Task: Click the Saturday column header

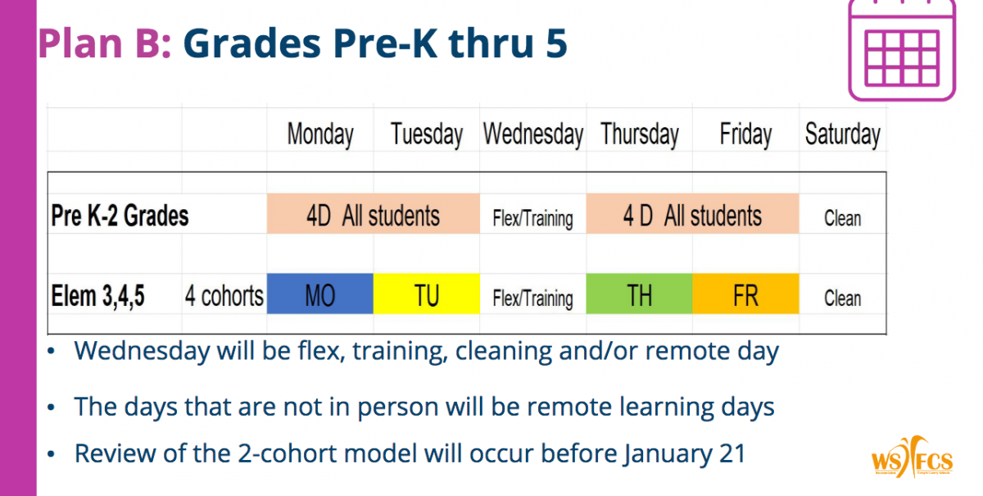Action: (x=843, y=134)
